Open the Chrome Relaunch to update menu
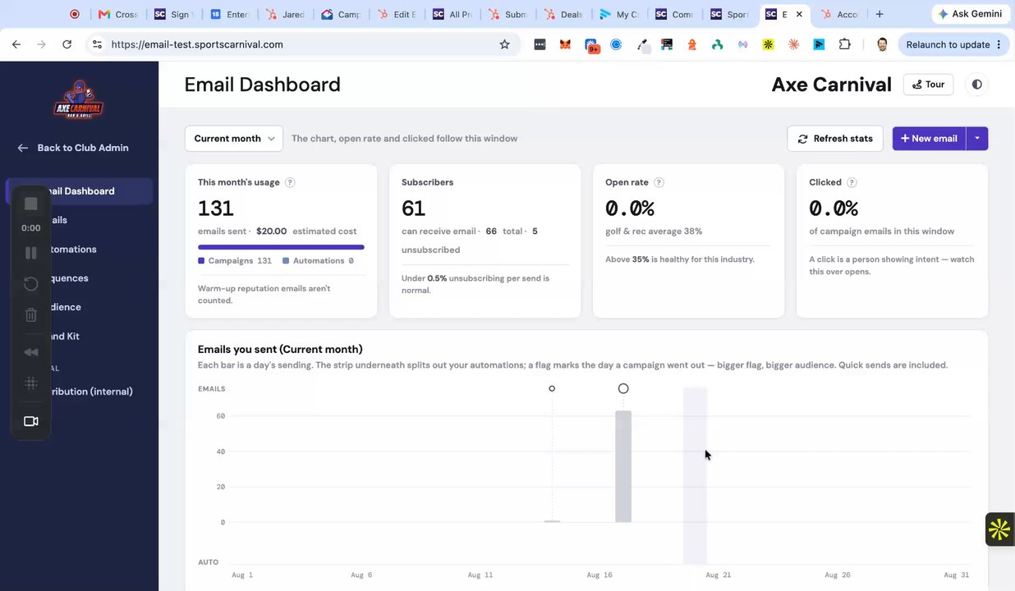Viewport: 1015px width, 591px height. point(953,44)
